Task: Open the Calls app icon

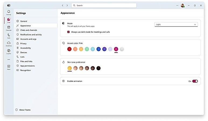Action: (x=9, y=36)
